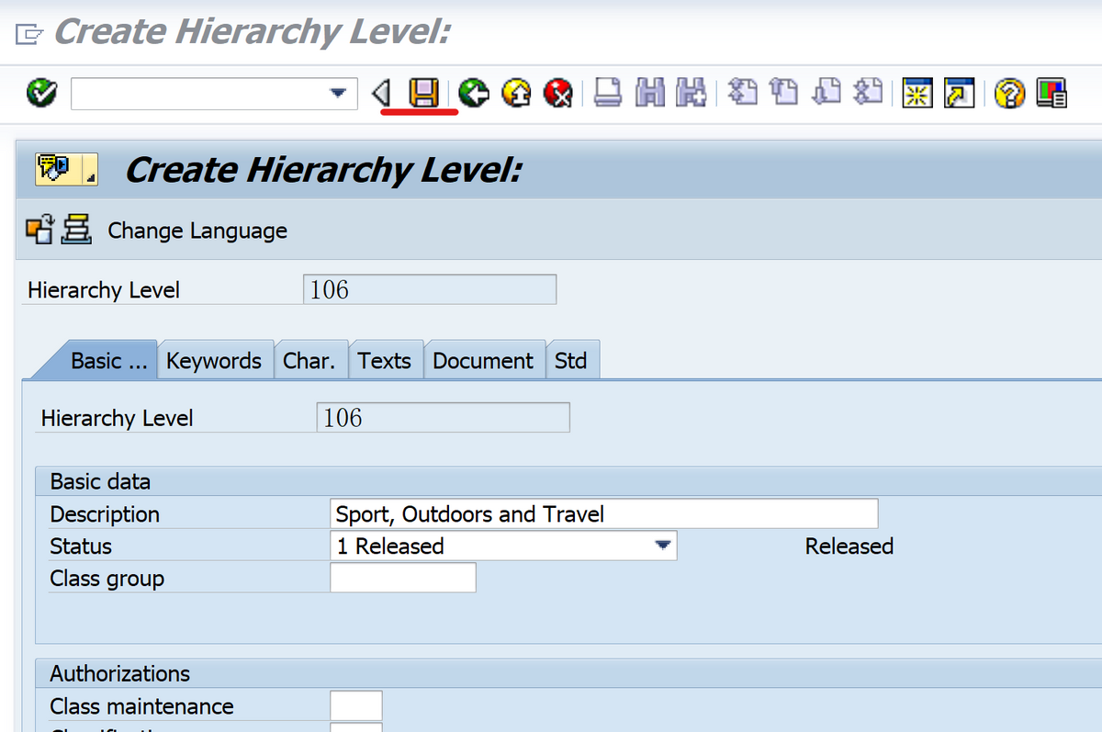The width and height of the screenshot is (1102, 732).
Task: Open the Help question mark icon
Action: (x=1009, y=93)
